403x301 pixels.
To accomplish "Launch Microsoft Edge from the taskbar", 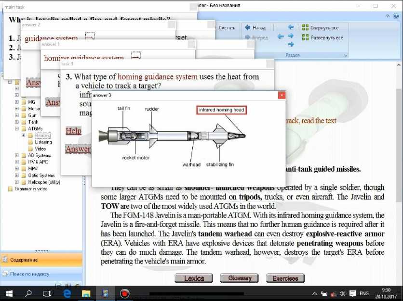I will click(x=67, y=294).
